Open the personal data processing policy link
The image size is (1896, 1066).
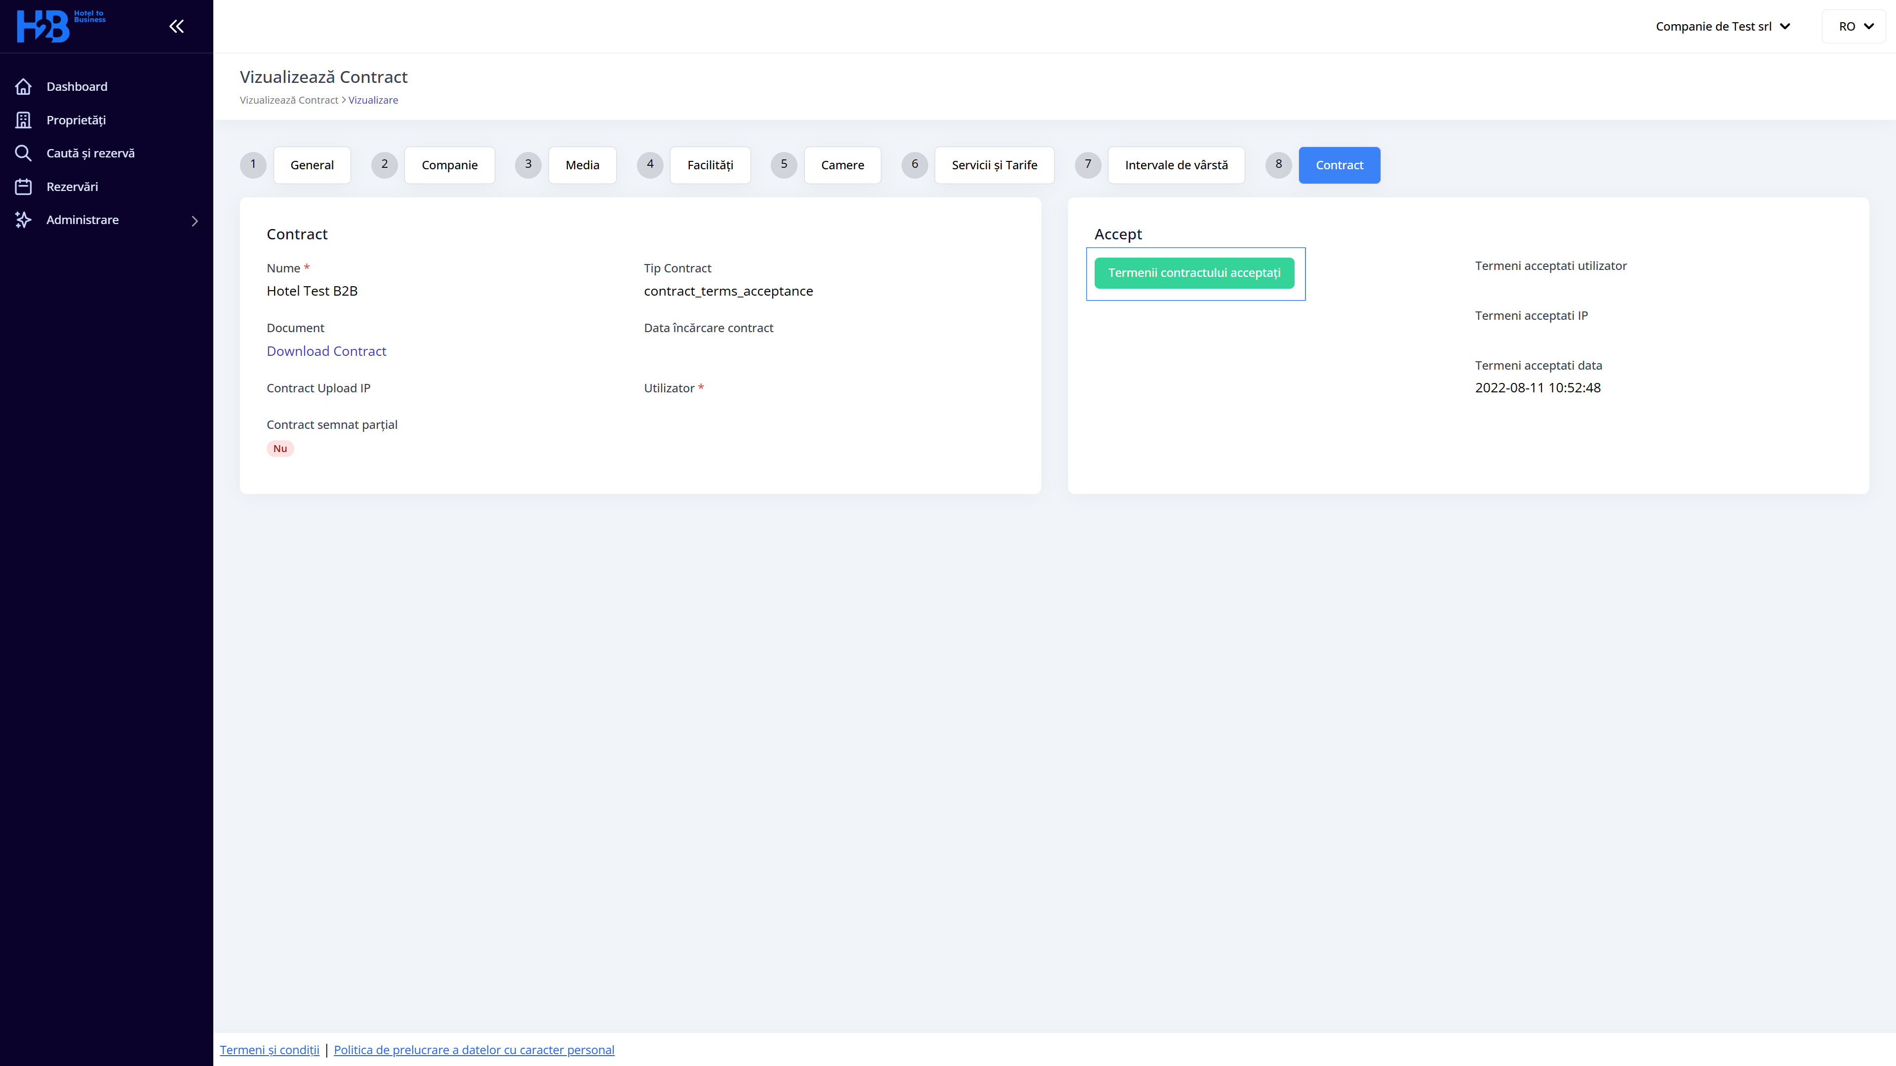(474, 1050)
